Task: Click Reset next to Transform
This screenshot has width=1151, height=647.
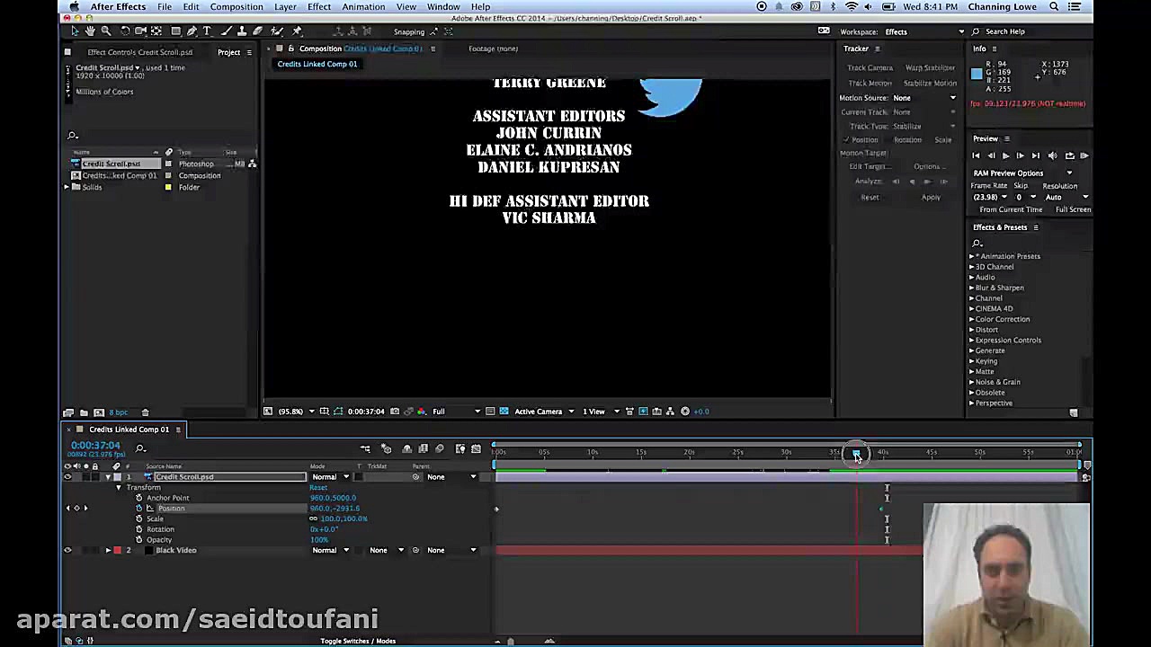Action: [x=319, y=487]
